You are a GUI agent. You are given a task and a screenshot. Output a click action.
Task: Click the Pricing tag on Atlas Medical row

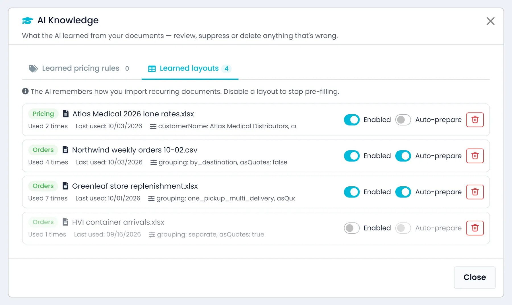43,114
